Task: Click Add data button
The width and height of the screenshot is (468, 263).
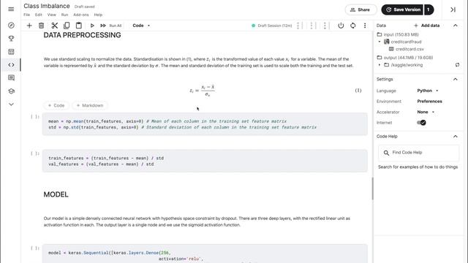Action: [x=427, y=26]
